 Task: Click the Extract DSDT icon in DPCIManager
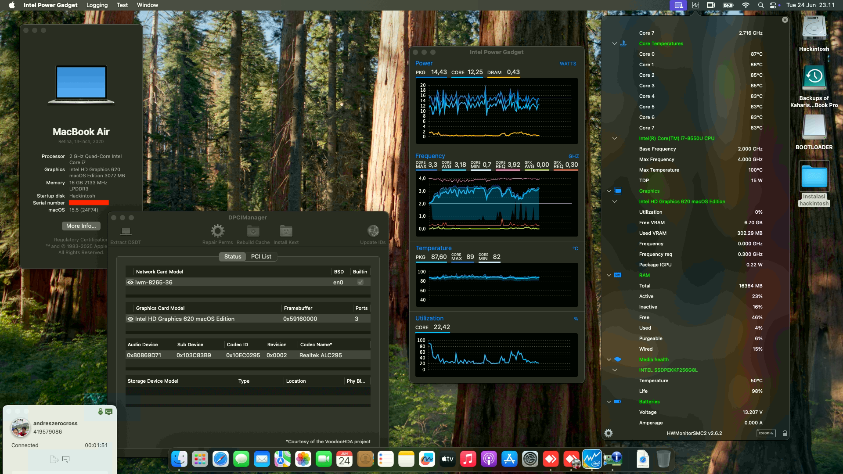126,231
